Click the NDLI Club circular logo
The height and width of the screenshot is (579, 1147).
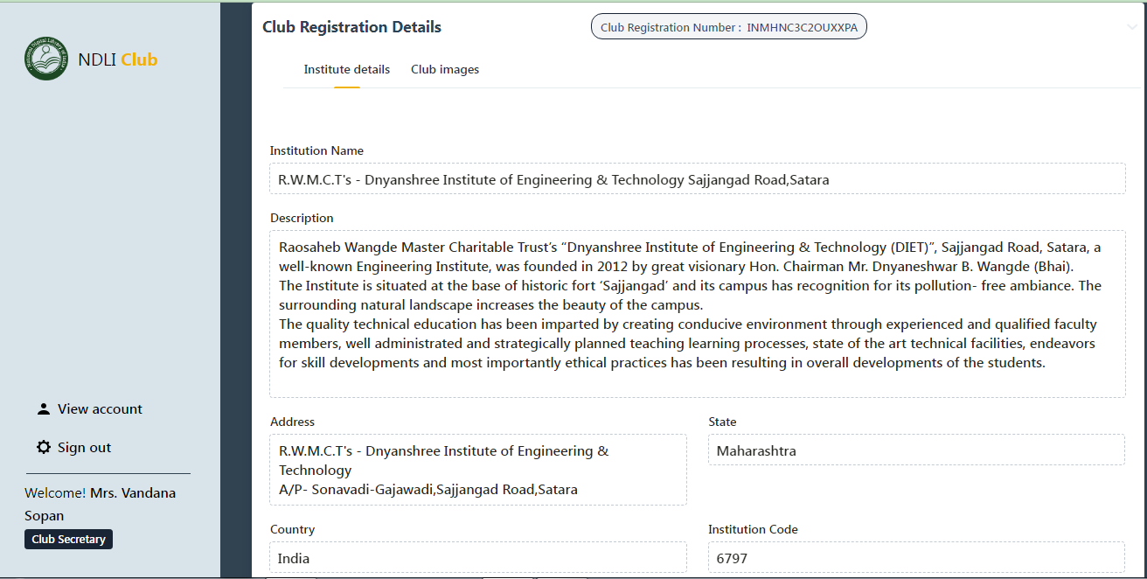pyautogui.click(x=46, y=59)
